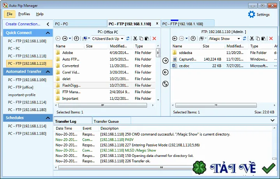
Task: Click the Create Connection link
Action: click(23, 24)
